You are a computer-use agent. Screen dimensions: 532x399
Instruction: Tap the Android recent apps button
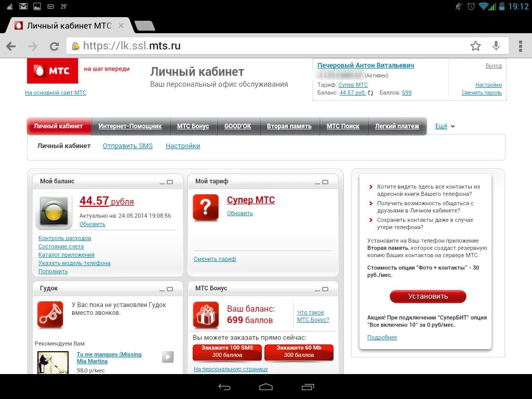pyautogui.click(x=308, y=387)
